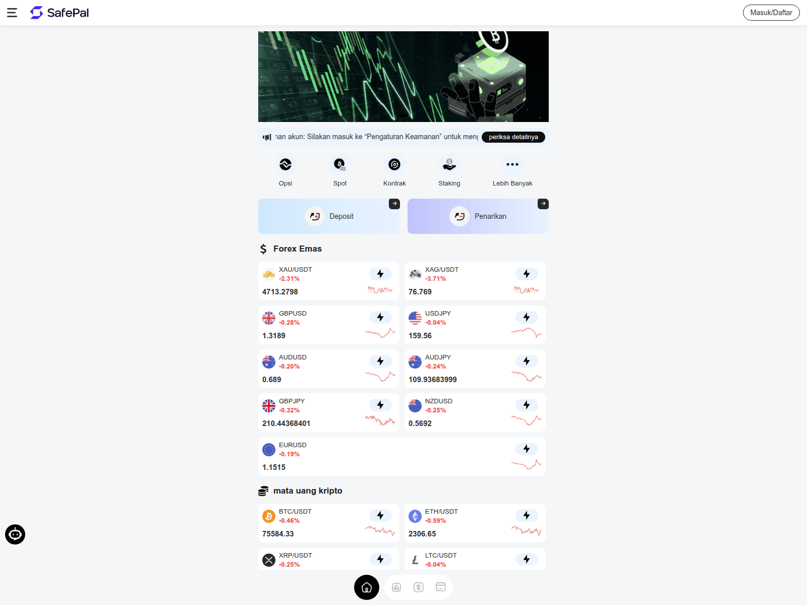This screenshot has width=807, height=605.
Task: Open the dollar trade tab
Action: 419,587
